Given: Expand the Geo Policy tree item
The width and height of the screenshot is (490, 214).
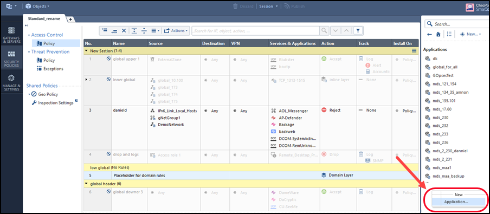Looking at the screenshot, I should (29, 94).
